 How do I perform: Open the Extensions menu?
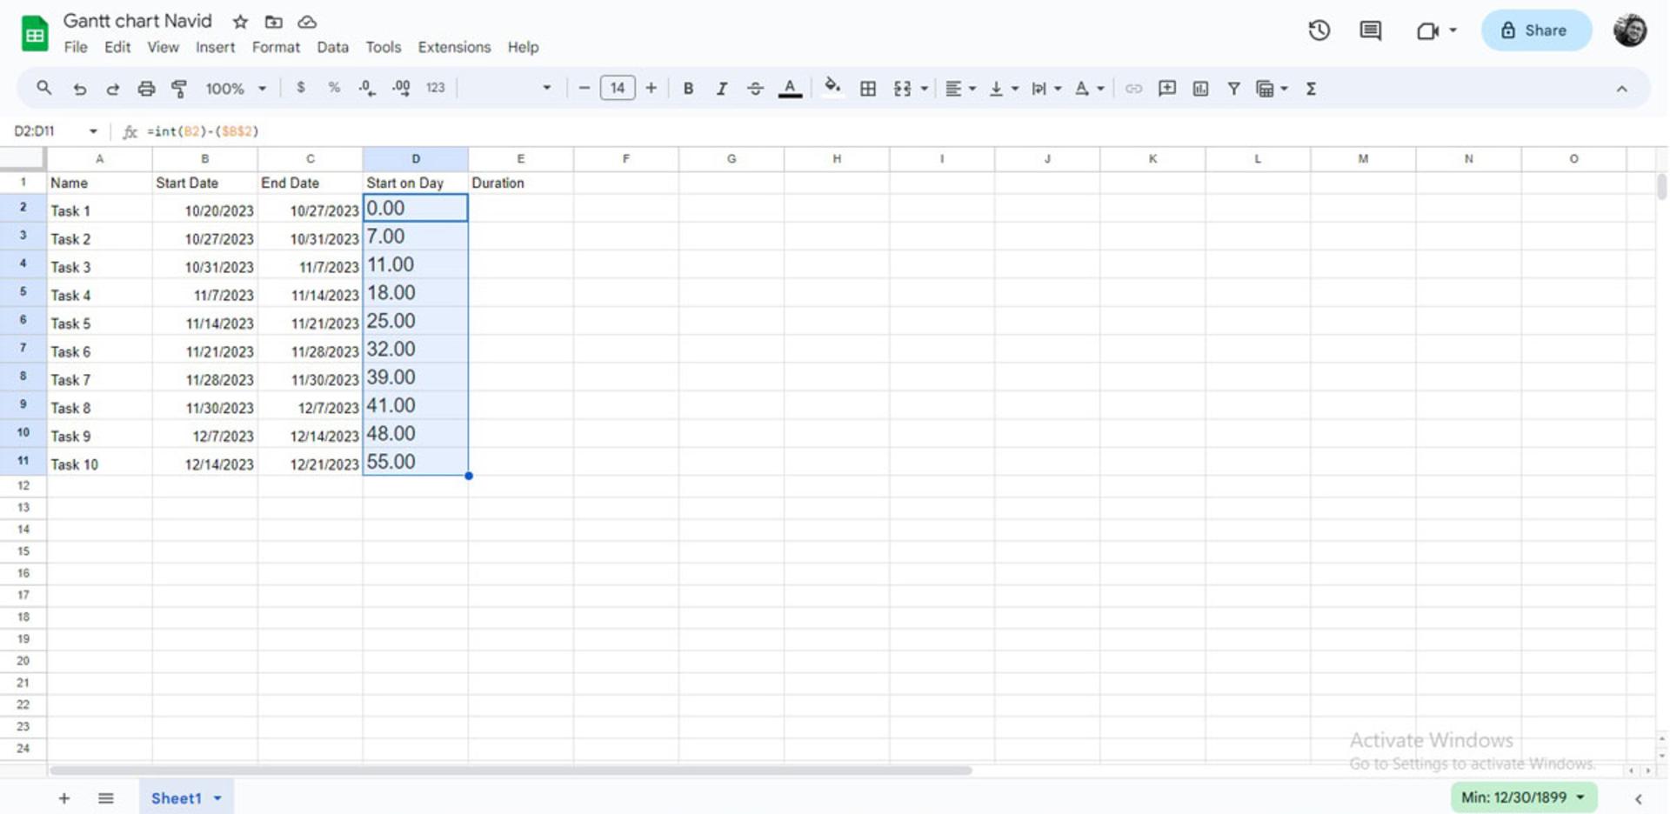[x=454, y=47]
